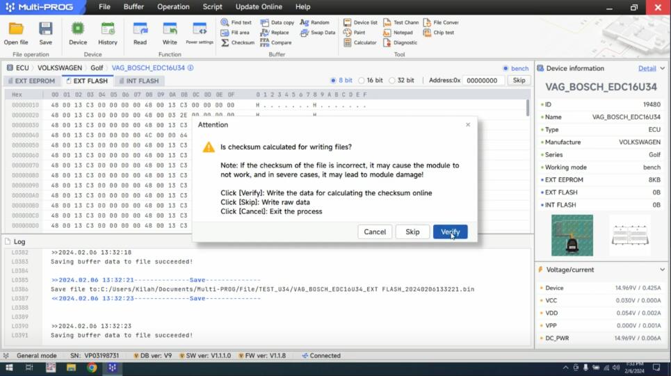The width and height of the screenshot is (671, 376).
Task: Click the wiring diagram thumbnail
Action: click(x=630, y=236)
